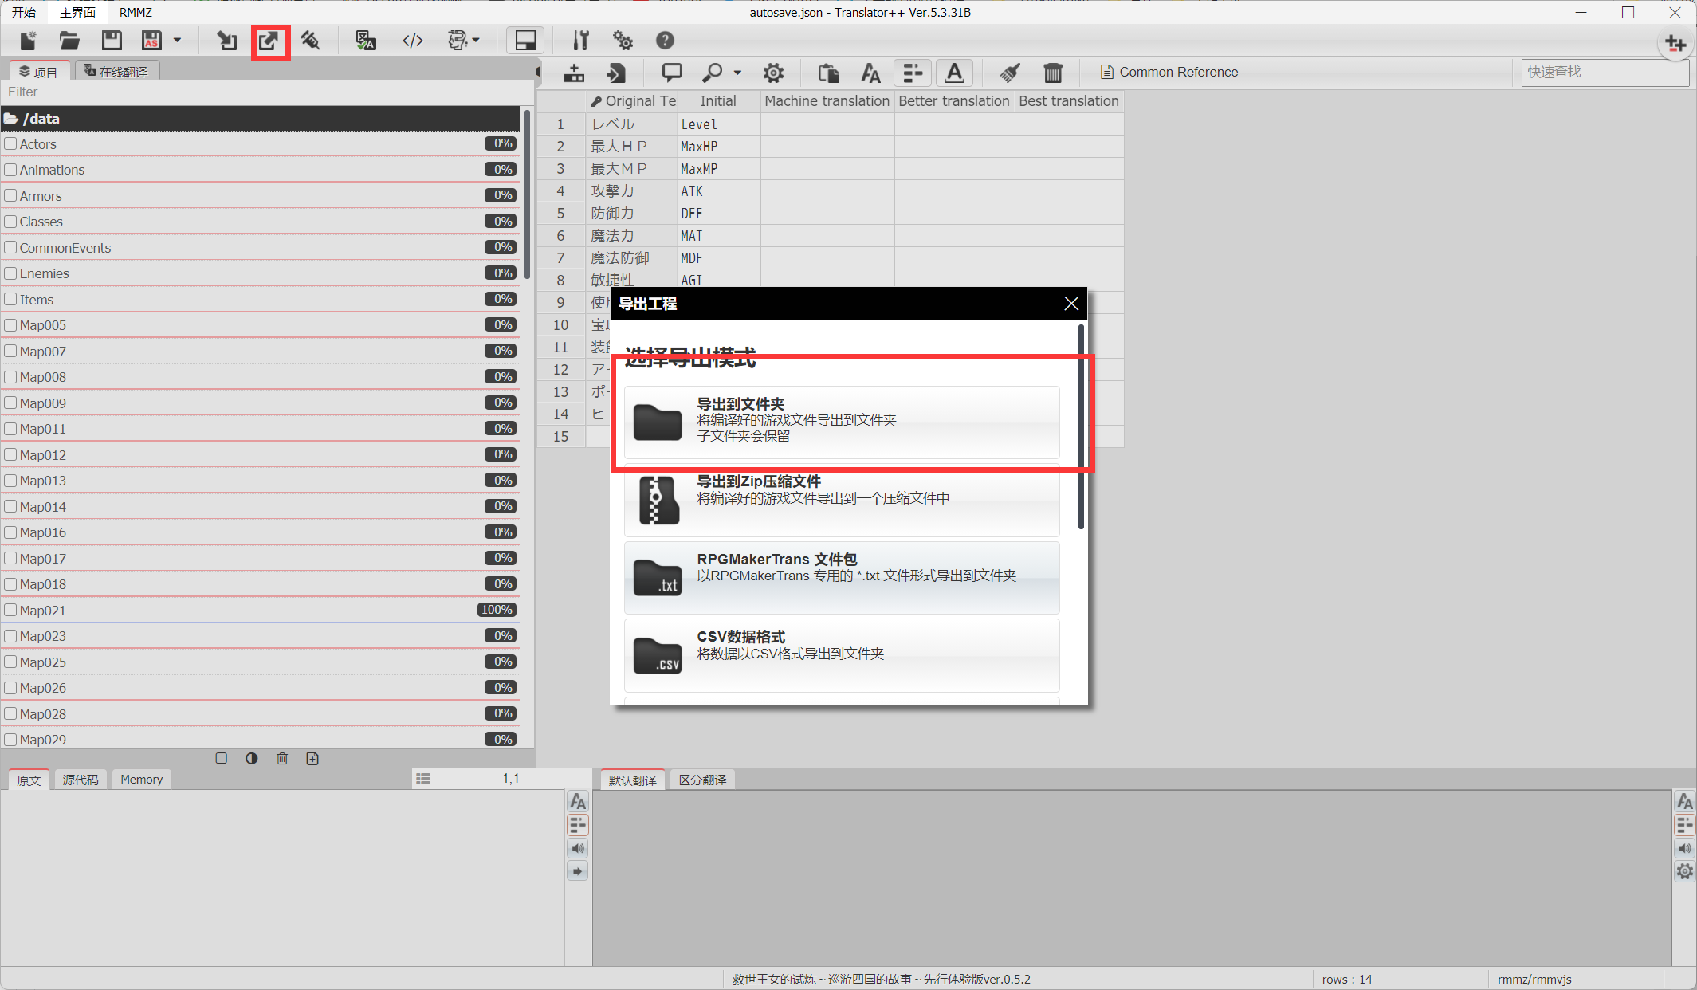The width and height of the screenshot is (1697, 990).
Task: Click the open folder toolbar icon
Action: tap(69, 41)
